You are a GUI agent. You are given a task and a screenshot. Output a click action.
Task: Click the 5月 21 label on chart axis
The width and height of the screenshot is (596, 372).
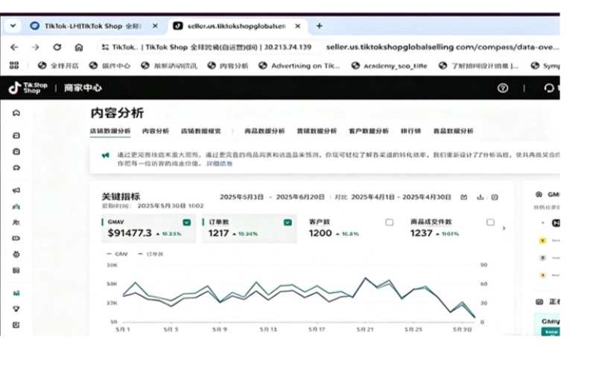[x=365, y=330]
